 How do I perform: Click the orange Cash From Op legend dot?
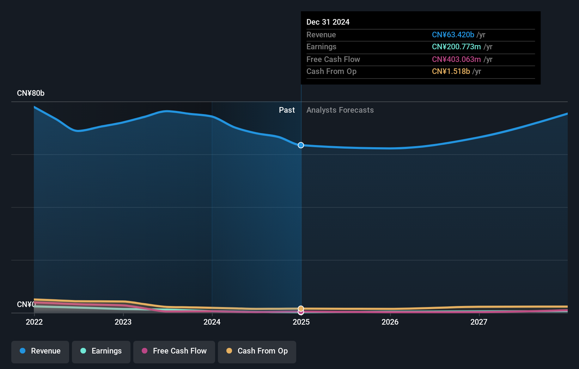[x=229, y=351]
